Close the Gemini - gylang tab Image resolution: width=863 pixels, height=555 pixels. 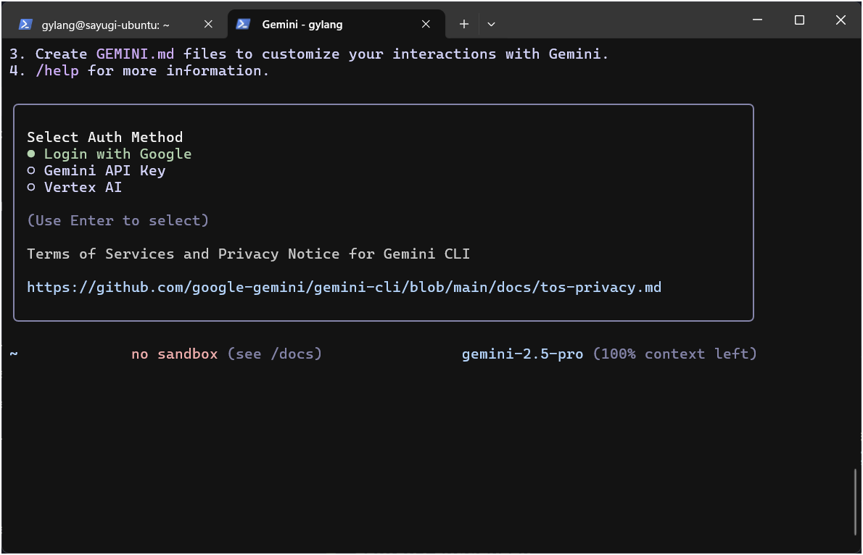[x=427, y=24]
